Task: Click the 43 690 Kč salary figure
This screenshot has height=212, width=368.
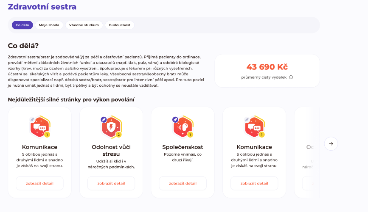Action: (267, 67)
